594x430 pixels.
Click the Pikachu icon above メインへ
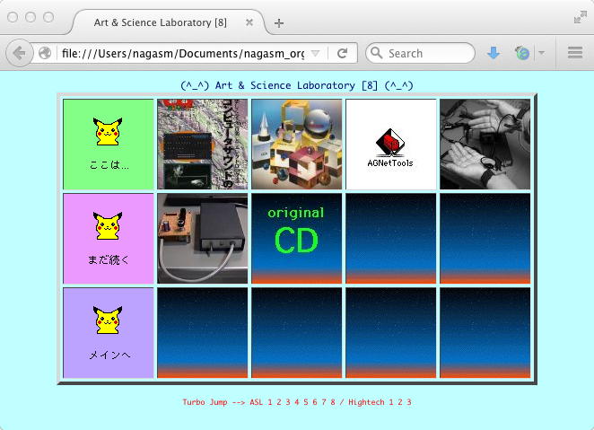(x=108, y=320)
